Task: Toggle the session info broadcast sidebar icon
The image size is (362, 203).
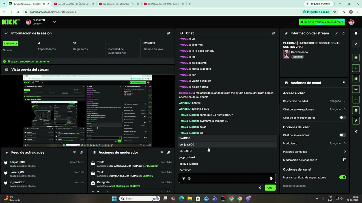Action: tap(356, 99)
